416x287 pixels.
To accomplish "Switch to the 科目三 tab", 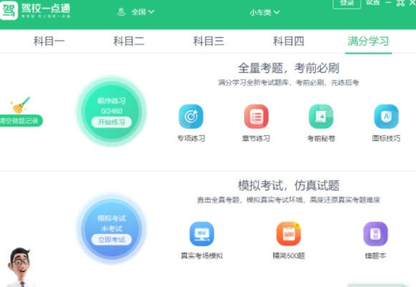I will coord(209,42).
